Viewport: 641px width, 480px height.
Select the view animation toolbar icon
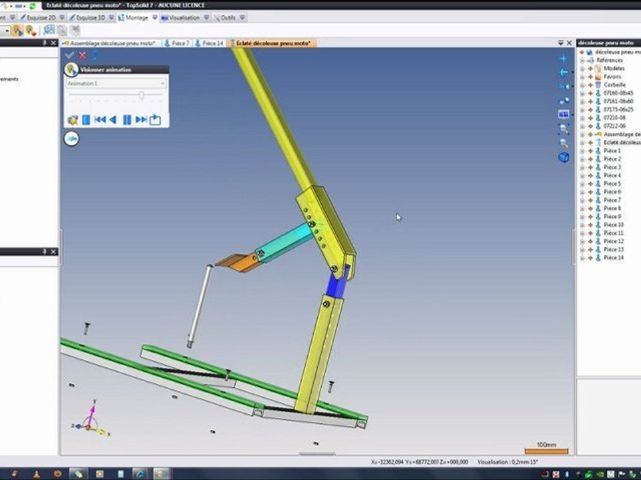[x=17, y=30]
